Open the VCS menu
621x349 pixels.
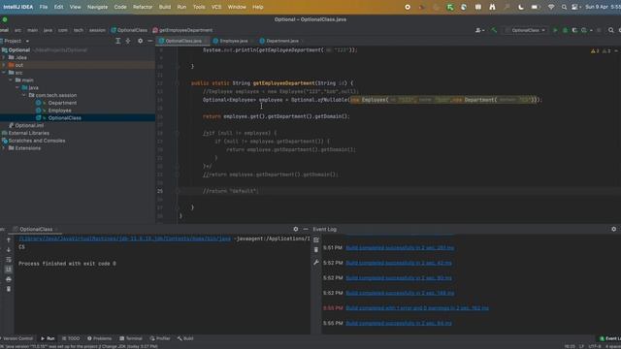(216, 7)
